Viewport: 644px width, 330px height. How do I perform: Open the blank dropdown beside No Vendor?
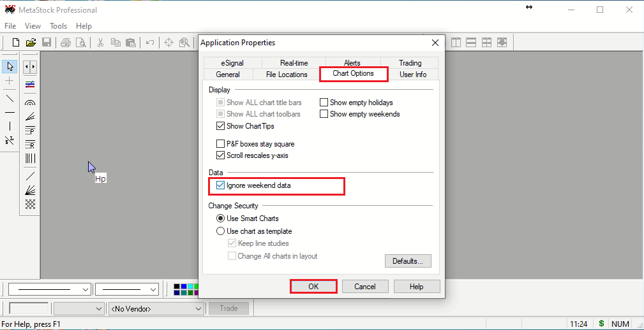[x=79, y=309]
